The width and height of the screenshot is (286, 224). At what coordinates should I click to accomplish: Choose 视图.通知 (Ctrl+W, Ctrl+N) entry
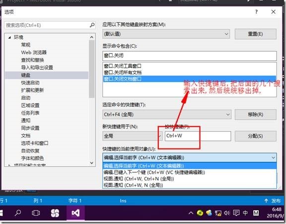[x=190, y=179]
